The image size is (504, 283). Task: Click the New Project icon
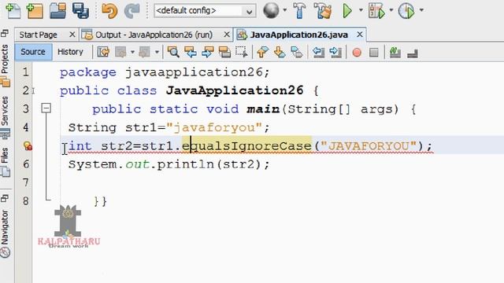pos(35,10)
